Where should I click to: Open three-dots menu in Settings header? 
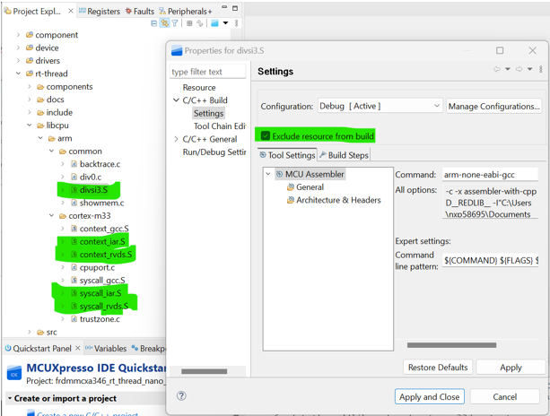click(540, 69)
